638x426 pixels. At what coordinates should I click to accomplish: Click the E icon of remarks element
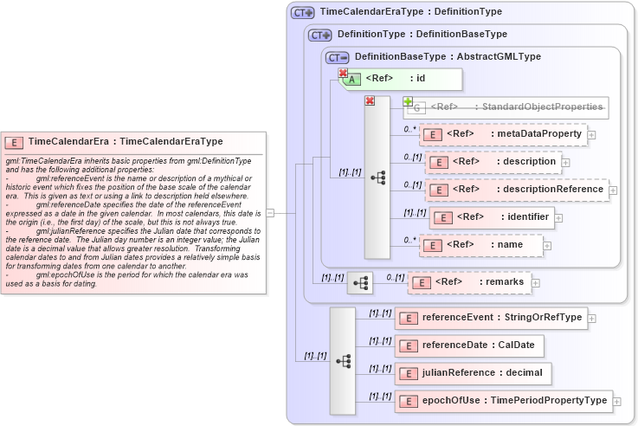421,283
